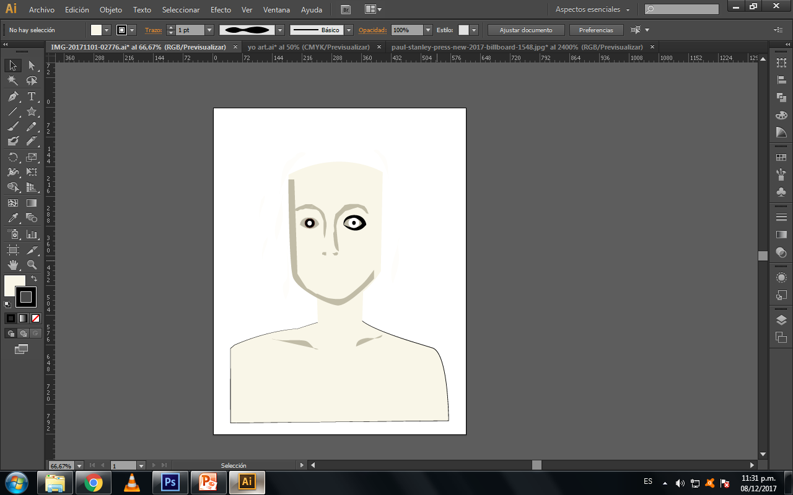Select the Lasso tool
The width and height of the screenshot is (793, 495).
[32, 81]
